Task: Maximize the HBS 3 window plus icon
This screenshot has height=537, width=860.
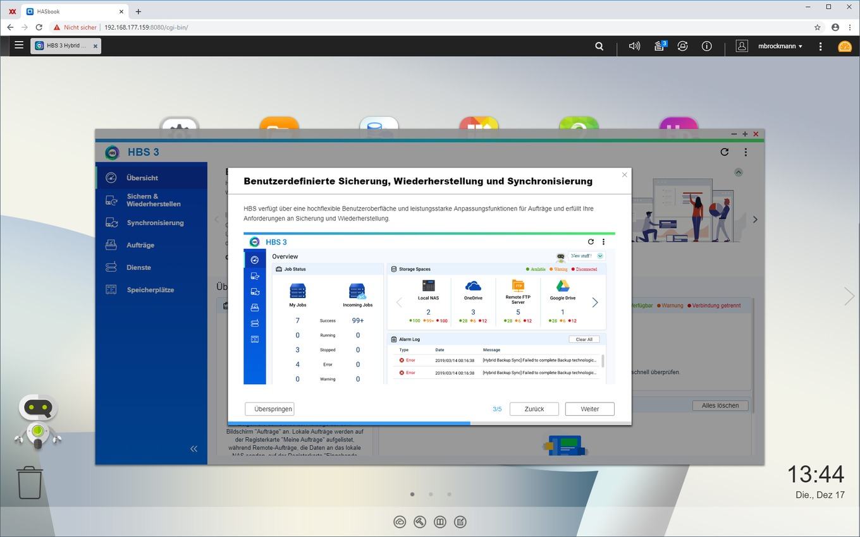Action: [x=745, y=134]
